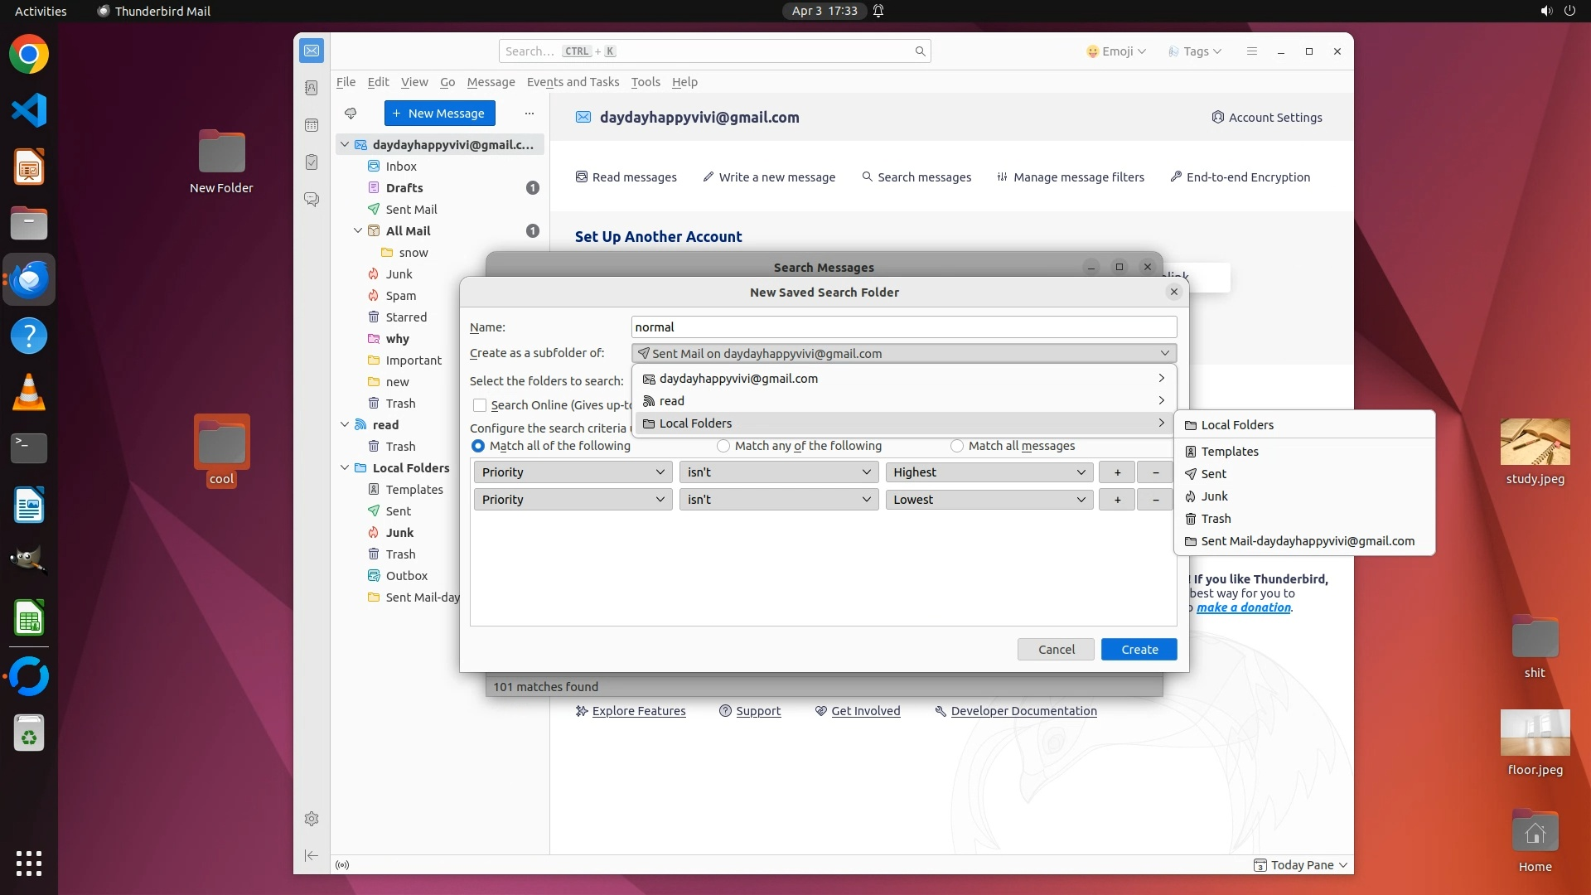The width and height of the screenshot is (1591, 895).
Task: Open Thunderbird settings gear icon
Action: 312,819
